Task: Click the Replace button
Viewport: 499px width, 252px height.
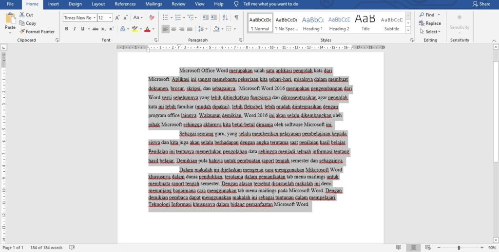Action: [x=430, y=23]
